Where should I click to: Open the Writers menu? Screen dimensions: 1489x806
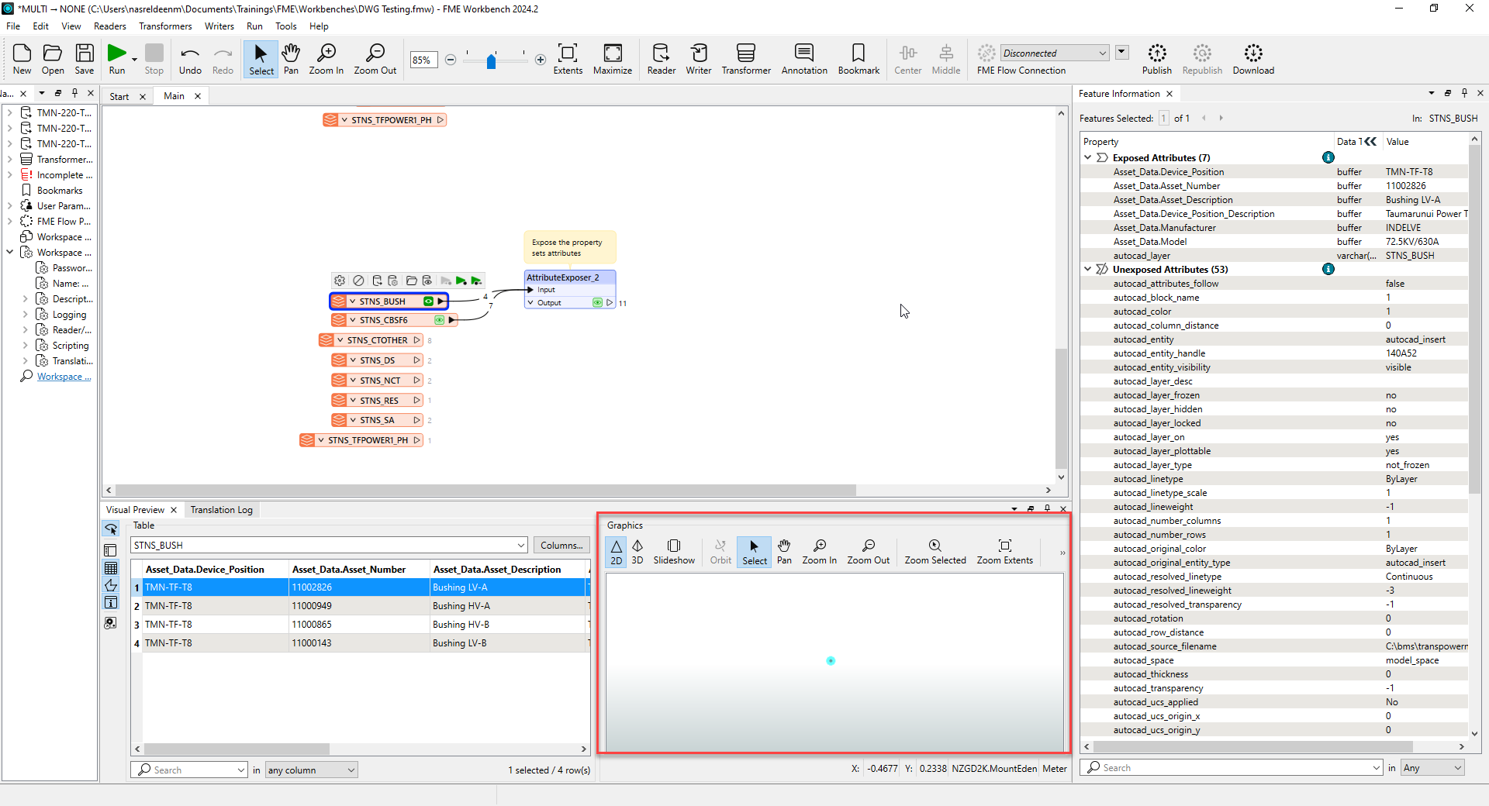[x=219, y=26]
